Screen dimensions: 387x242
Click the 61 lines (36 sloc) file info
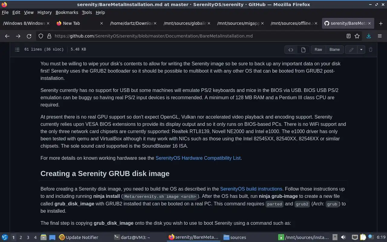pos(44,50)
